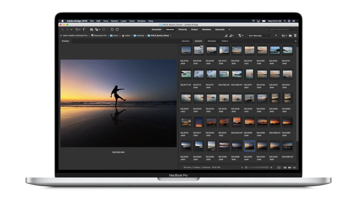Click the open in Camera Raw icon

(x=104, y=30)
